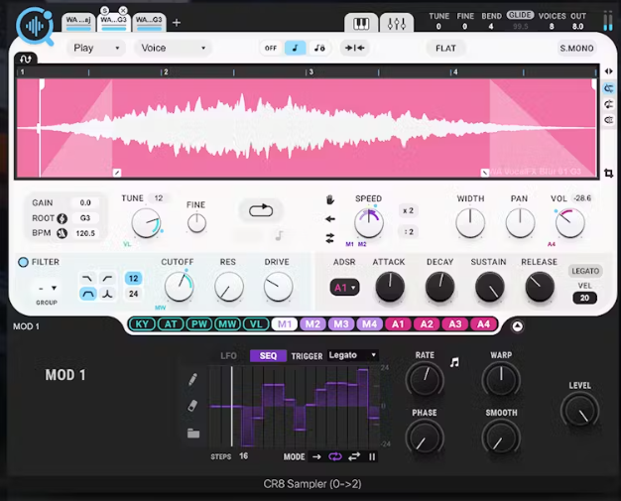Click the modulator LEVEL knob

tap(579, 411)
